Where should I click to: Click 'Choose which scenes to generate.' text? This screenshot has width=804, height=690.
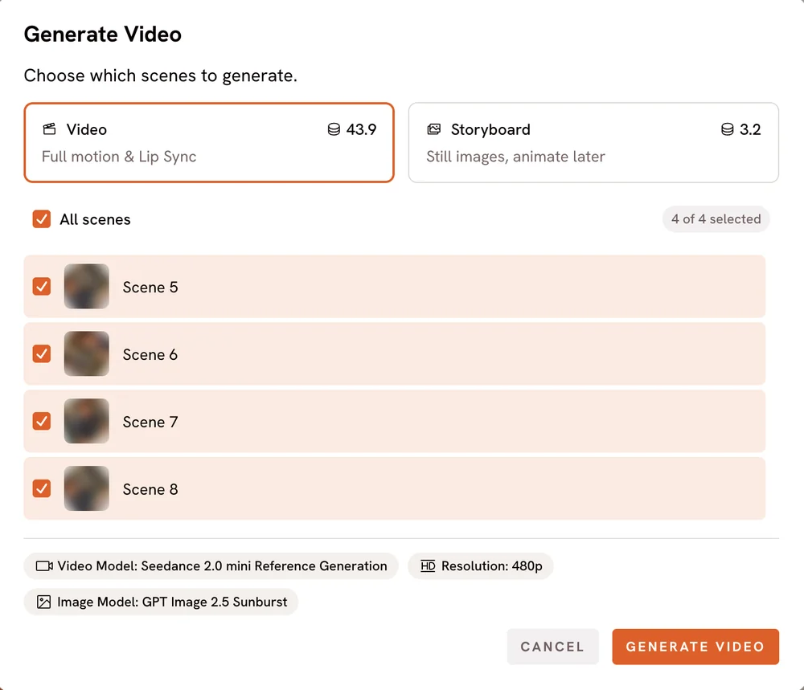pos(161,76)
